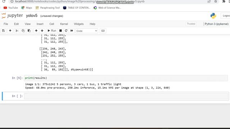
Task: Open the Widgets menu
Action: click(x=79, y=24)
